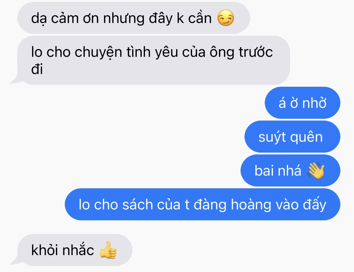Tap the word 'ông trước' in the gray bubble
The height and width of the screenshot is (272, 354).
tap(241, 53)
